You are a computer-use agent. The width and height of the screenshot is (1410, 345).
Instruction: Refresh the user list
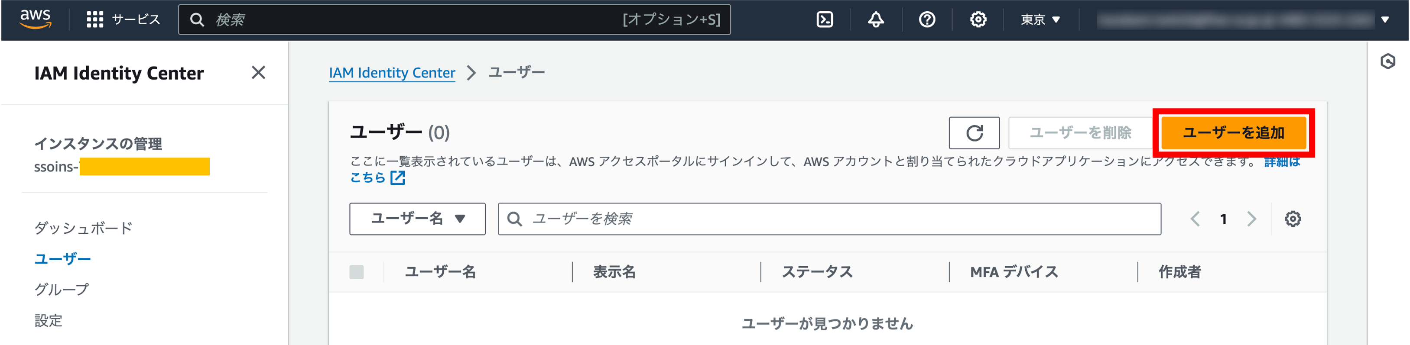(x=974, y=133)
